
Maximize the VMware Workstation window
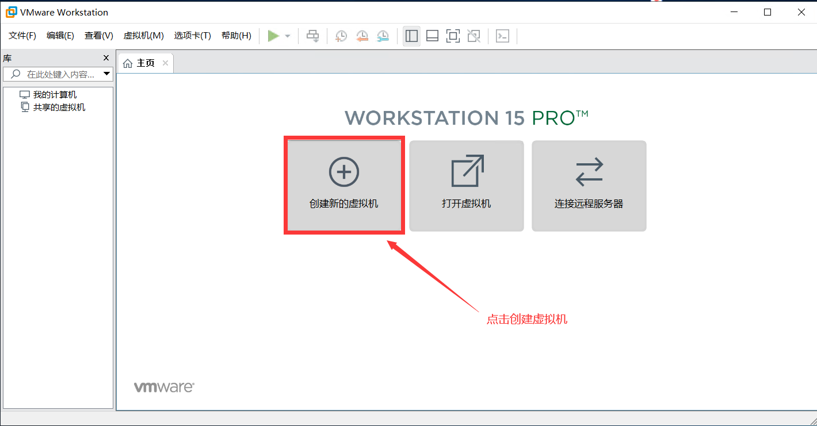[x=768, y=12]
